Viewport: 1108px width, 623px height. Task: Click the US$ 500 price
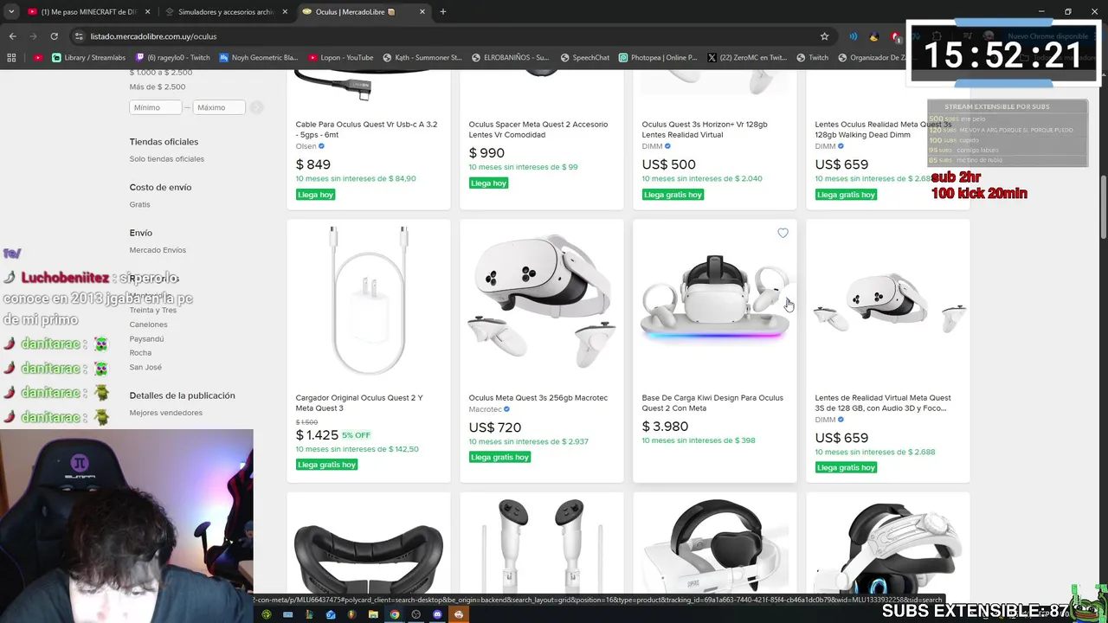668,164
